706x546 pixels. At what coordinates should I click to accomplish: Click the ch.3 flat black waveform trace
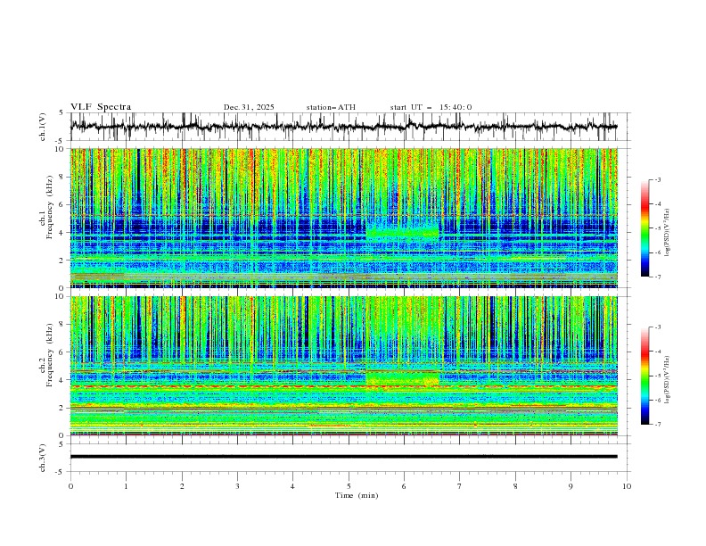click(x=343, y=457)
